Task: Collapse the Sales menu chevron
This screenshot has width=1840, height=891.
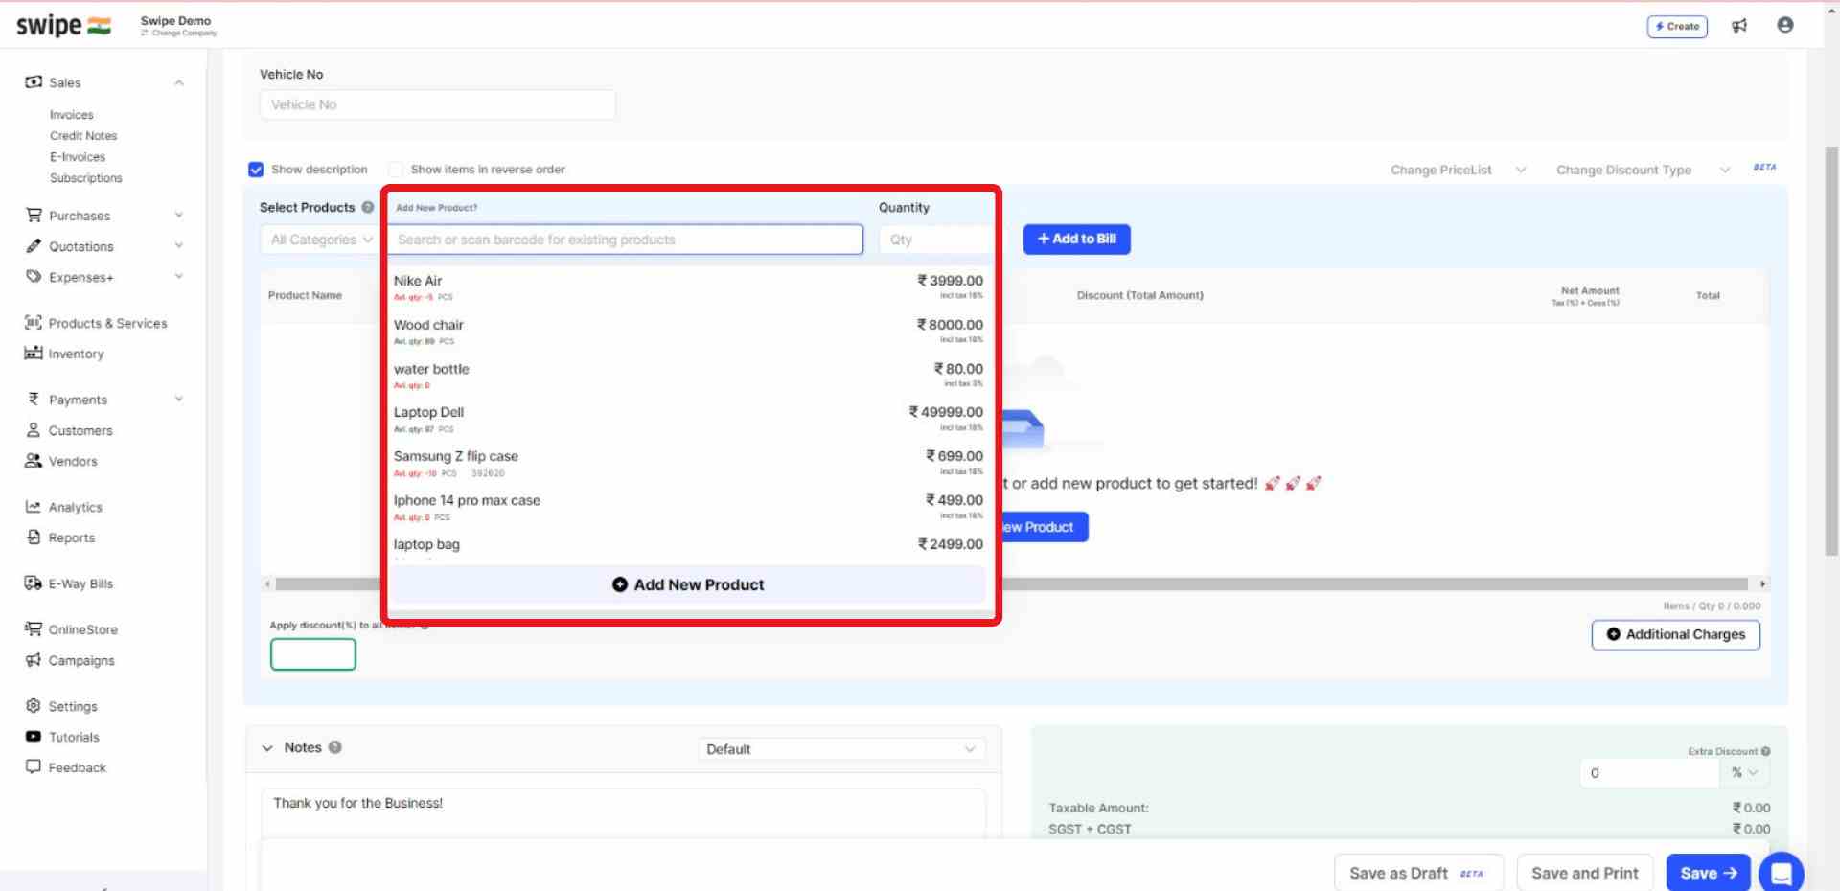Action: click(x=179, y=82)
